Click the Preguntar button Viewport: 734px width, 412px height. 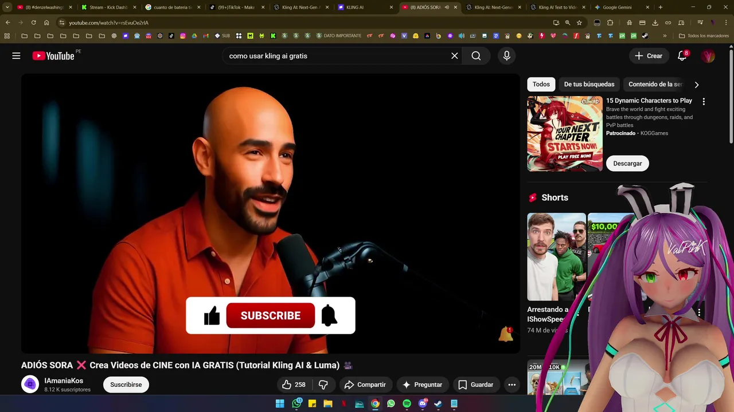pos(423,385)
